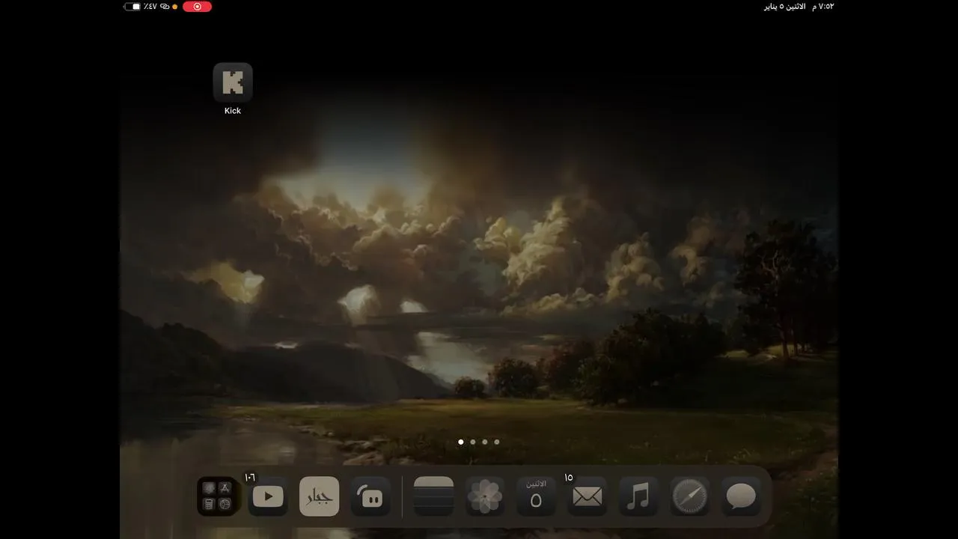Tap the ٧:٥٢ م clock in status bar
The width and height of the screenshot is (958, 539).
pyautogui.click(x=822, y=6)
